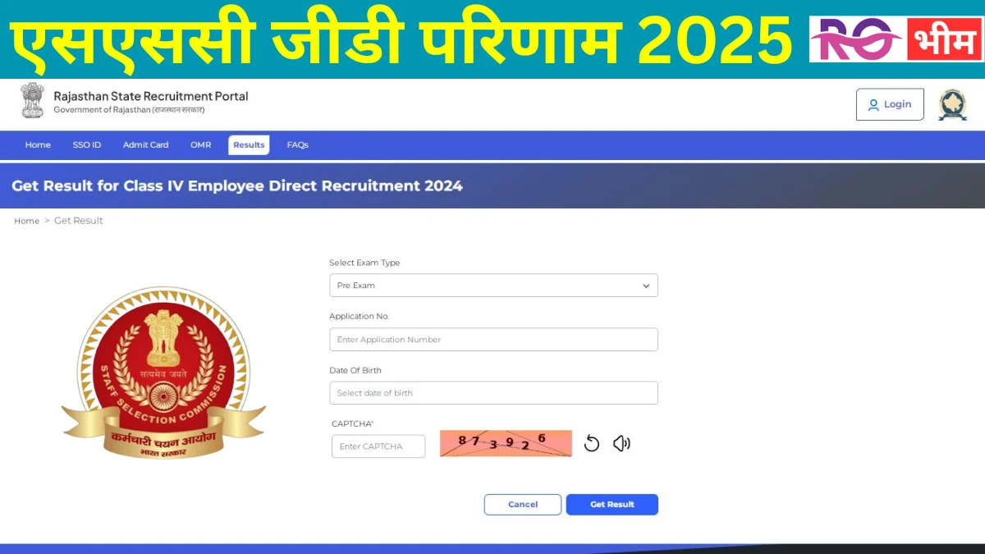The image size is (985, 554).
Task: Open the Results tab
Action: 249,145
